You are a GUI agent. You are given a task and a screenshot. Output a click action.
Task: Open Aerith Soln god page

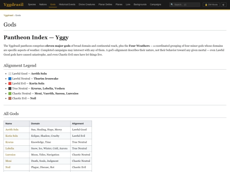[12, 130]
